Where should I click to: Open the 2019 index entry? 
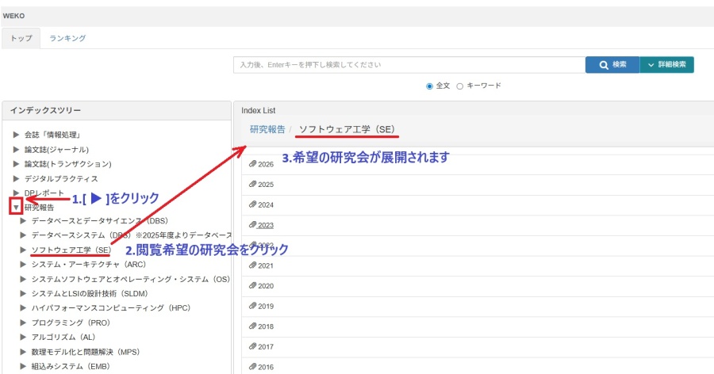tap(266, 306)
